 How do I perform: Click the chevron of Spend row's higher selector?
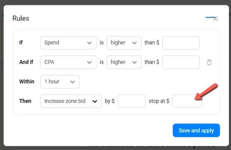pyautogui.click(x=134, y=43)
